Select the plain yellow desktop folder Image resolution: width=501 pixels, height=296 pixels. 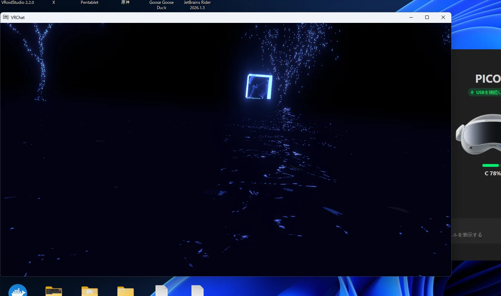[x=125, y=291]
